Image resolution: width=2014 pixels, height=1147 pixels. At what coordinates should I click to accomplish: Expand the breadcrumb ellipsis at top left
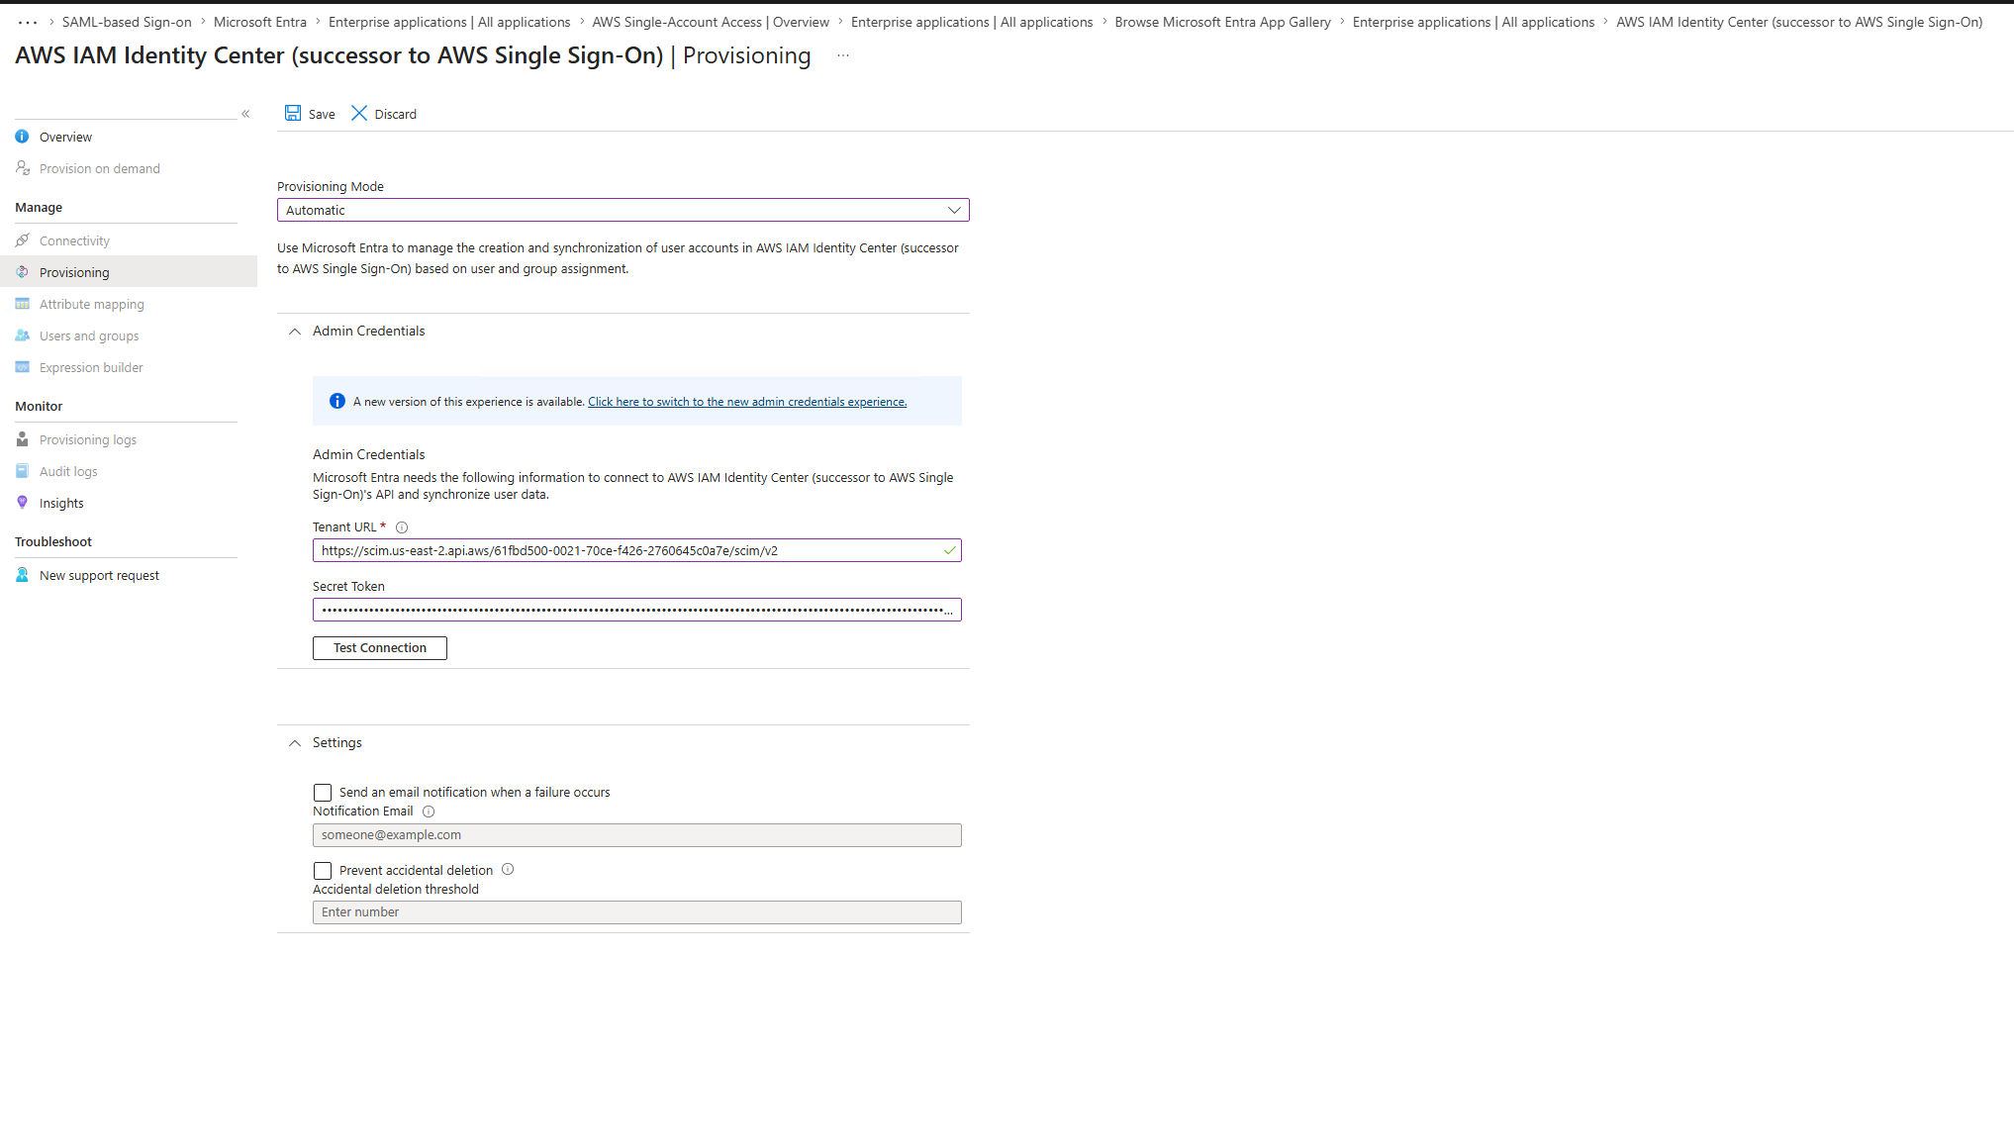tap(28, 22)
